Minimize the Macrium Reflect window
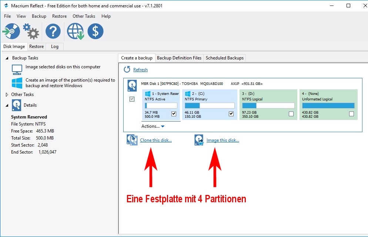Viewport: 368px width, 237px height. tap(332, 6)
